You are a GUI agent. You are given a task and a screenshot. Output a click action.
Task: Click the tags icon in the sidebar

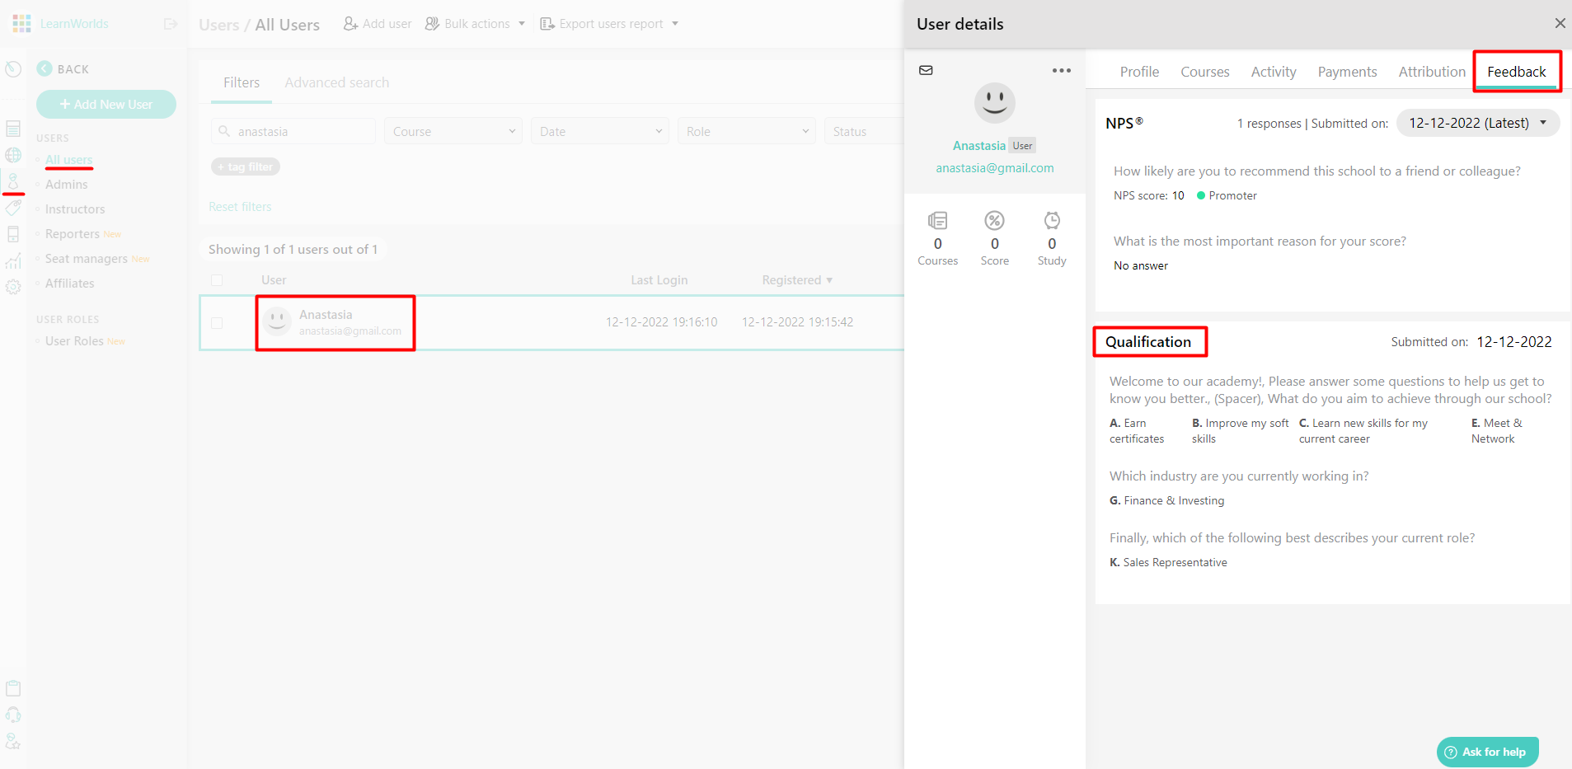coord(13,208)
